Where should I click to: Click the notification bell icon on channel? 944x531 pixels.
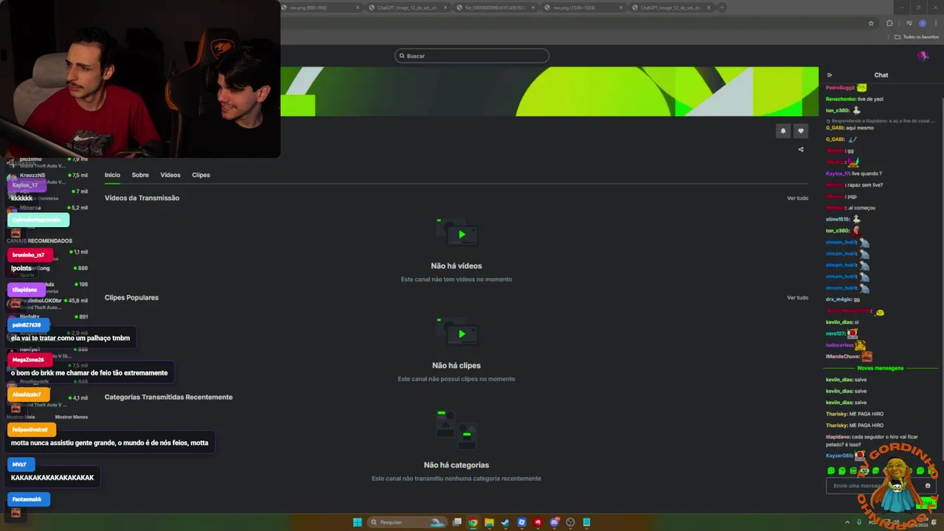click(x=783, y=131)
